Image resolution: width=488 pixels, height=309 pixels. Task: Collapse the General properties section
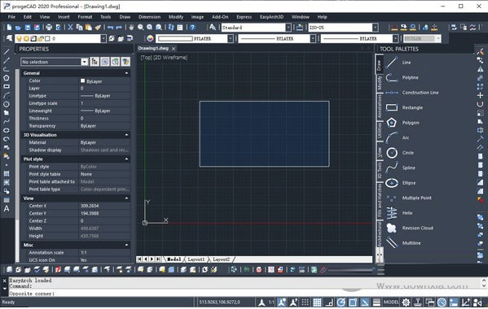(126, 73)
